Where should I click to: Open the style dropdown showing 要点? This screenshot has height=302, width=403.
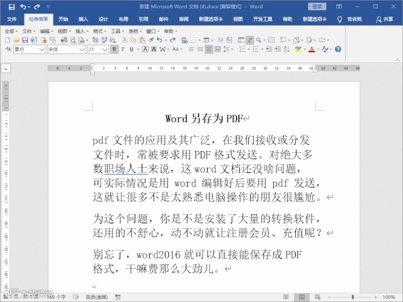[42, 49]
